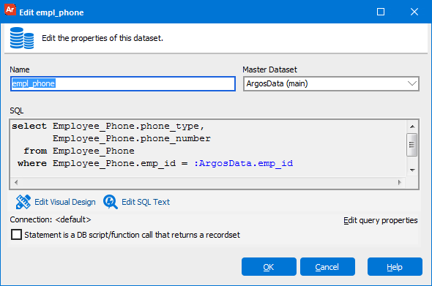
Task: Click the 'Connection: <default>' text
Action: (51, 219)
